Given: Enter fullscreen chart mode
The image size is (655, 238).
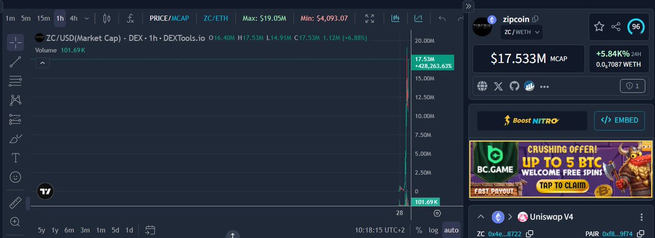Looking at the screenshot, I should click(x=370, y=19).
